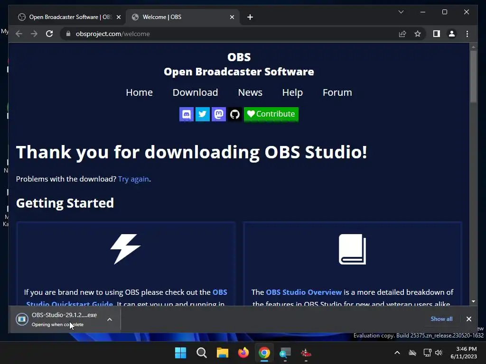Open the OBS Studio Overview link
Viewport: 486px width, 364px height.
pyautogui.click(x=304, y=292)
